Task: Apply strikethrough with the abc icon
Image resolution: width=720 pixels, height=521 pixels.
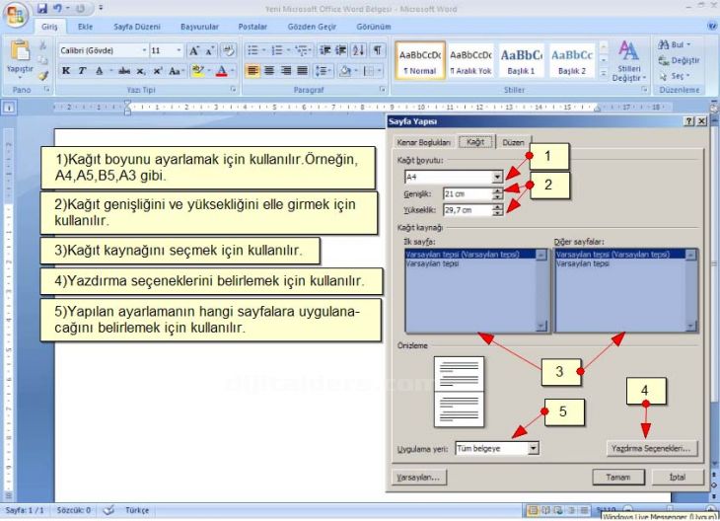Action: pyautogui.click(x=124, y=71)
